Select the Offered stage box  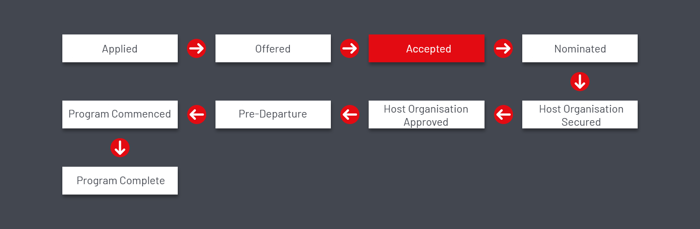[x=273, y=49]
